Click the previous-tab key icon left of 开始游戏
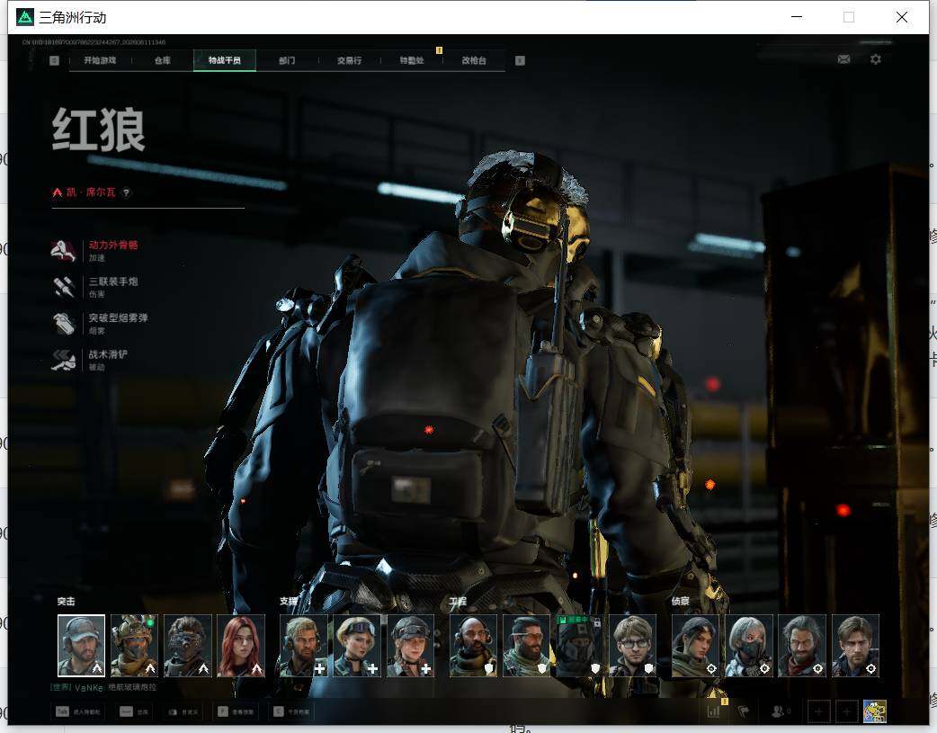Image resolution: width=937 pixels, height=733 pixels. click(x=54, y=60)
